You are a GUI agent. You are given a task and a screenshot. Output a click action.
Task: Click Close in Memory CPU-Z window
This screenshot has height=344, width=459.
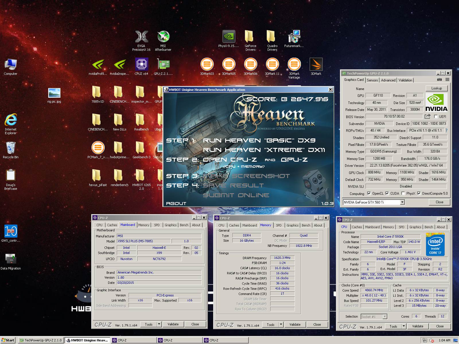[317, 325]
